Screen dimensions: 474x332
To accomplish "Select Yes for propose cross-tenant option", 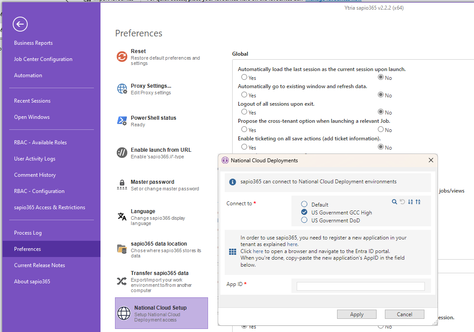I will pos(244,129).
